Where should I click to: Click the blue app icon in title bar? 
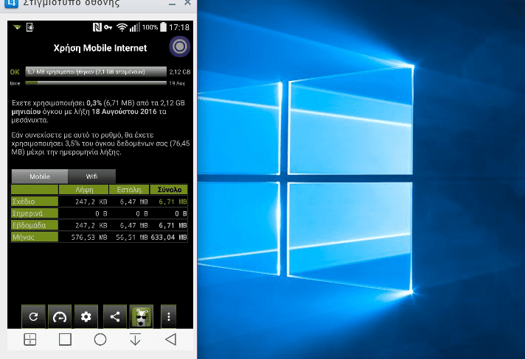tap(11, 4)
